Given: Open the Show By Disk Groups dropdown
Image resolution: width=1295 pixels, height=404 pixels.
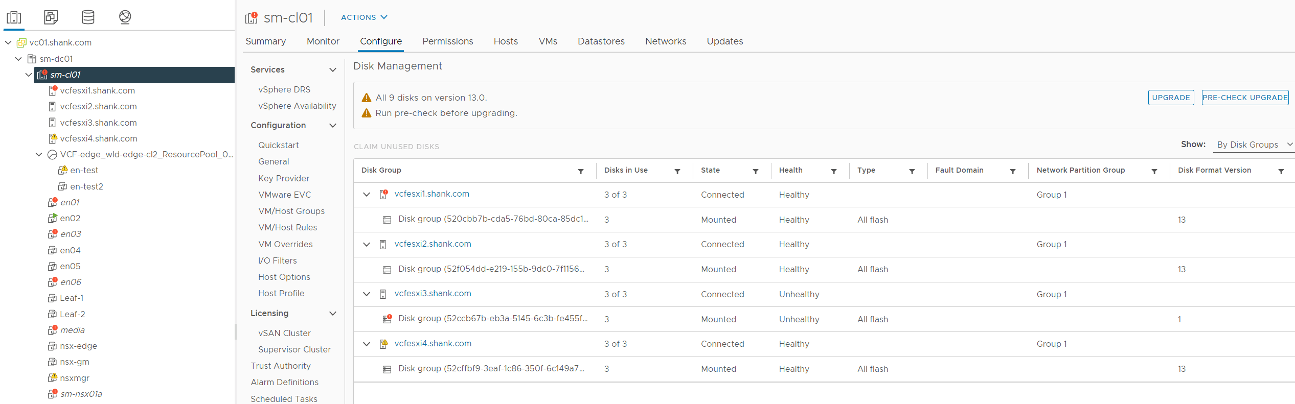Looking at the screenshot, I should [1254, 145].
